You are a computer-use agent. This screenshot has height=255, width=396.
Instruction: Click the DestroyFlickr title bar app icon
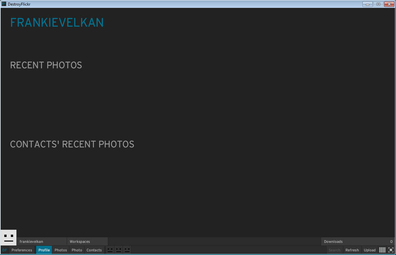[4, 4]
